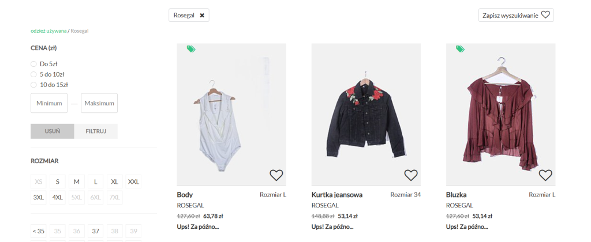Click the Maksimum price field
This screenshot has height=242, width=591.
(99, 103)
